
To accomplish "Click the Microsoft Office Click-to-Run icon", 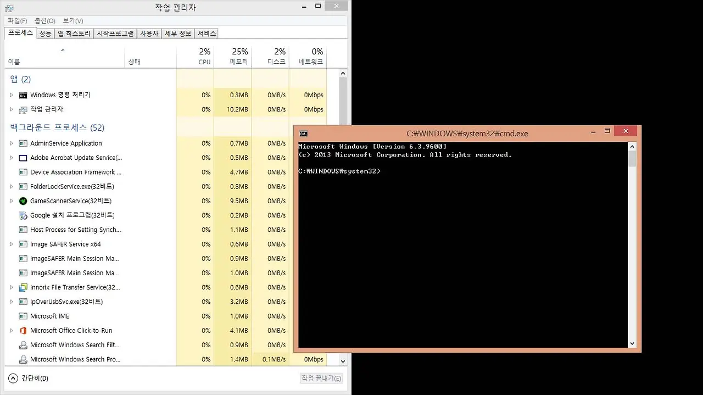I will click(x=23, y=330).
